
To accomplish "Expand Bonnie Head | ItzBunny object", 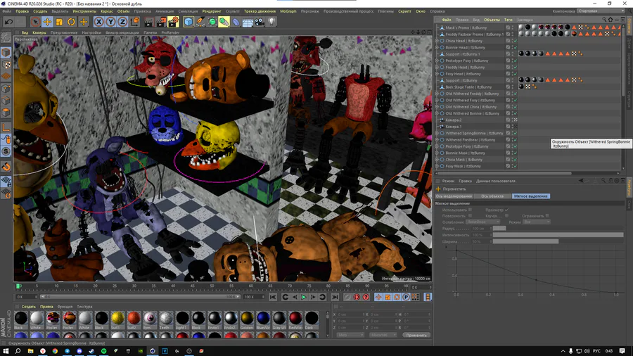I will click(436, 47).
